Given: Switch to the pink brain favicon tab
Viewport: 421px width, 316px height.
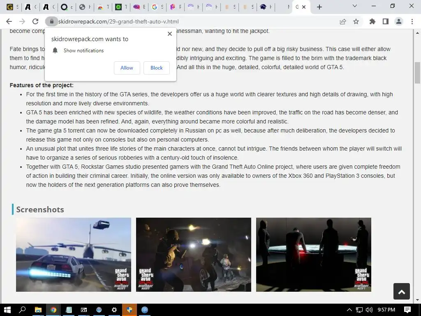Looking at the screenshot, I should (136, 7).
